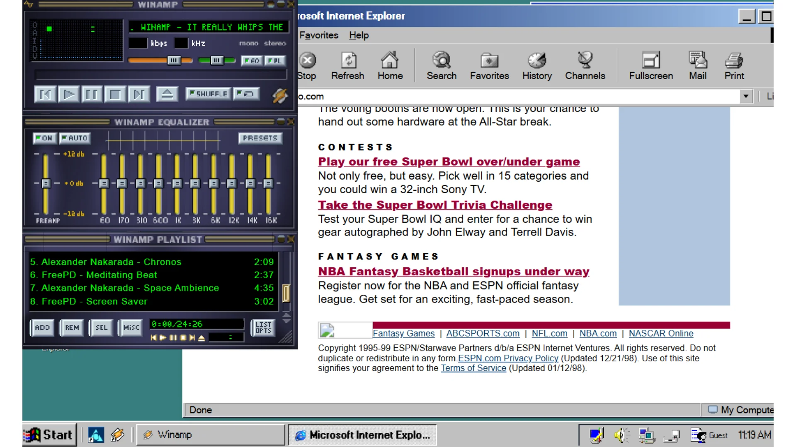Go to Home in Internet Explorer
Screen dimensions: 796x447
[x=390, y=66]
